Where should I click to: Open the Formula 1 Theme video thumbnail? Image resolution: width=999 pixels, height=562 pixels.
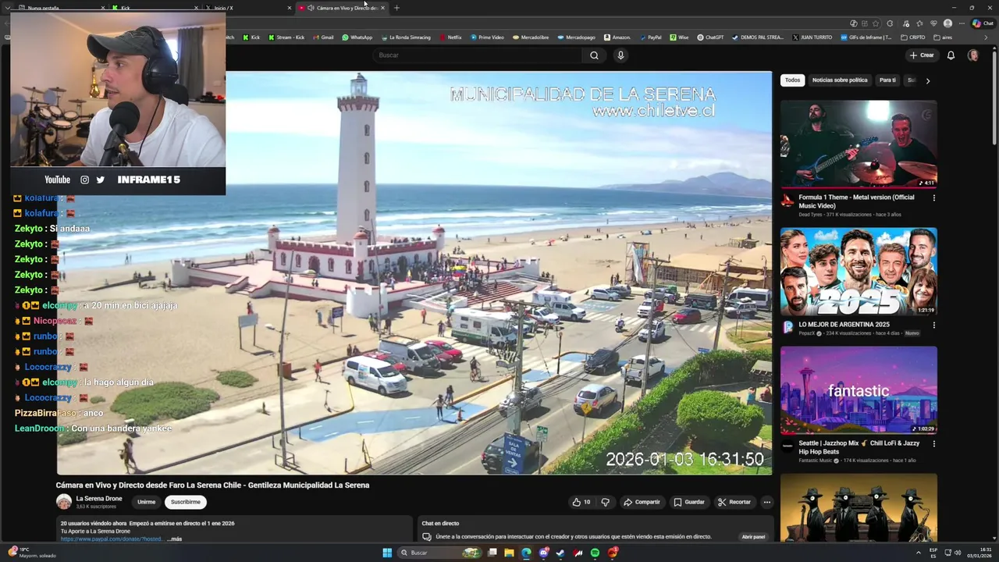[859, 144]
